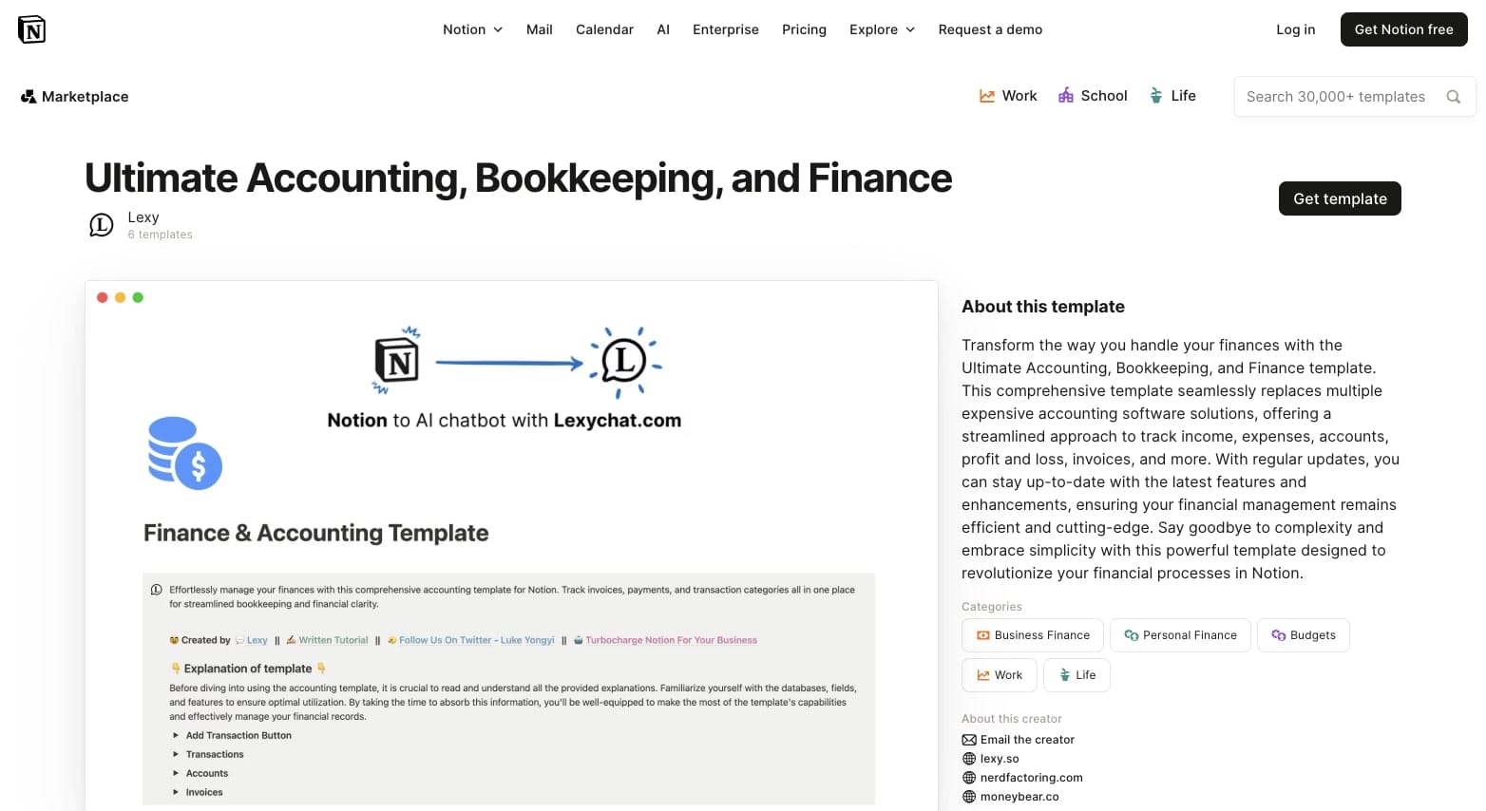The width and height of the screenshot is (1486, 811).
Task: Click the Lexy creator avatar icon
Action: pos(101,225)
